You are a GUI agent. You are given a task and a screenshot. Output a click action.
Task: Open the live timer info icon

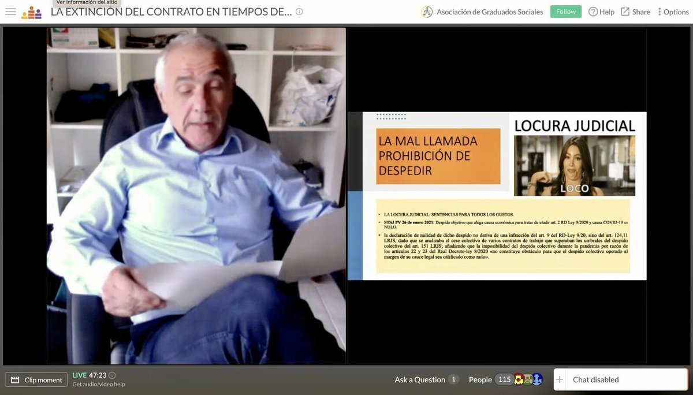[x=112, y=375]
